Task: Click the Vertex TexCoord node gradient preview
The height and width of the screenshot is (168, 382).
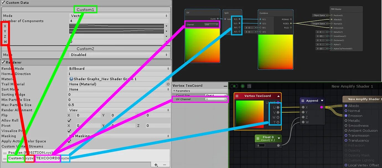Action: 250,114
